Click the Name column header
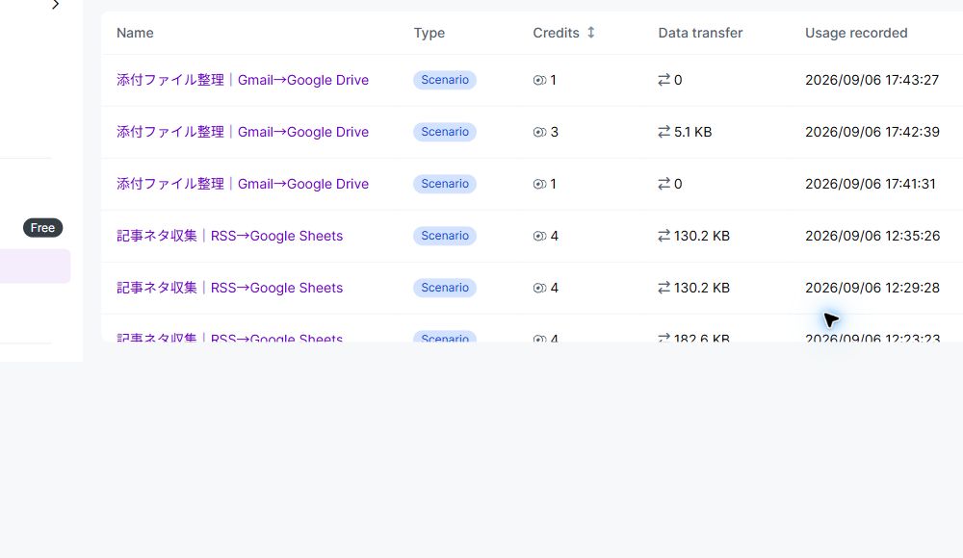Image resolution: width=963 pixels, height=558 pixels. point(135,33)
